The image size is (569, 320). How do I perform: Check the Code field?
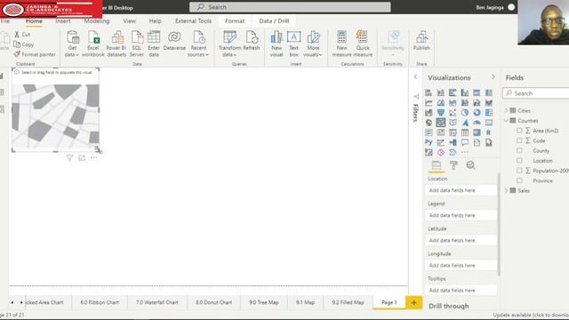click(x=519, y=140)
